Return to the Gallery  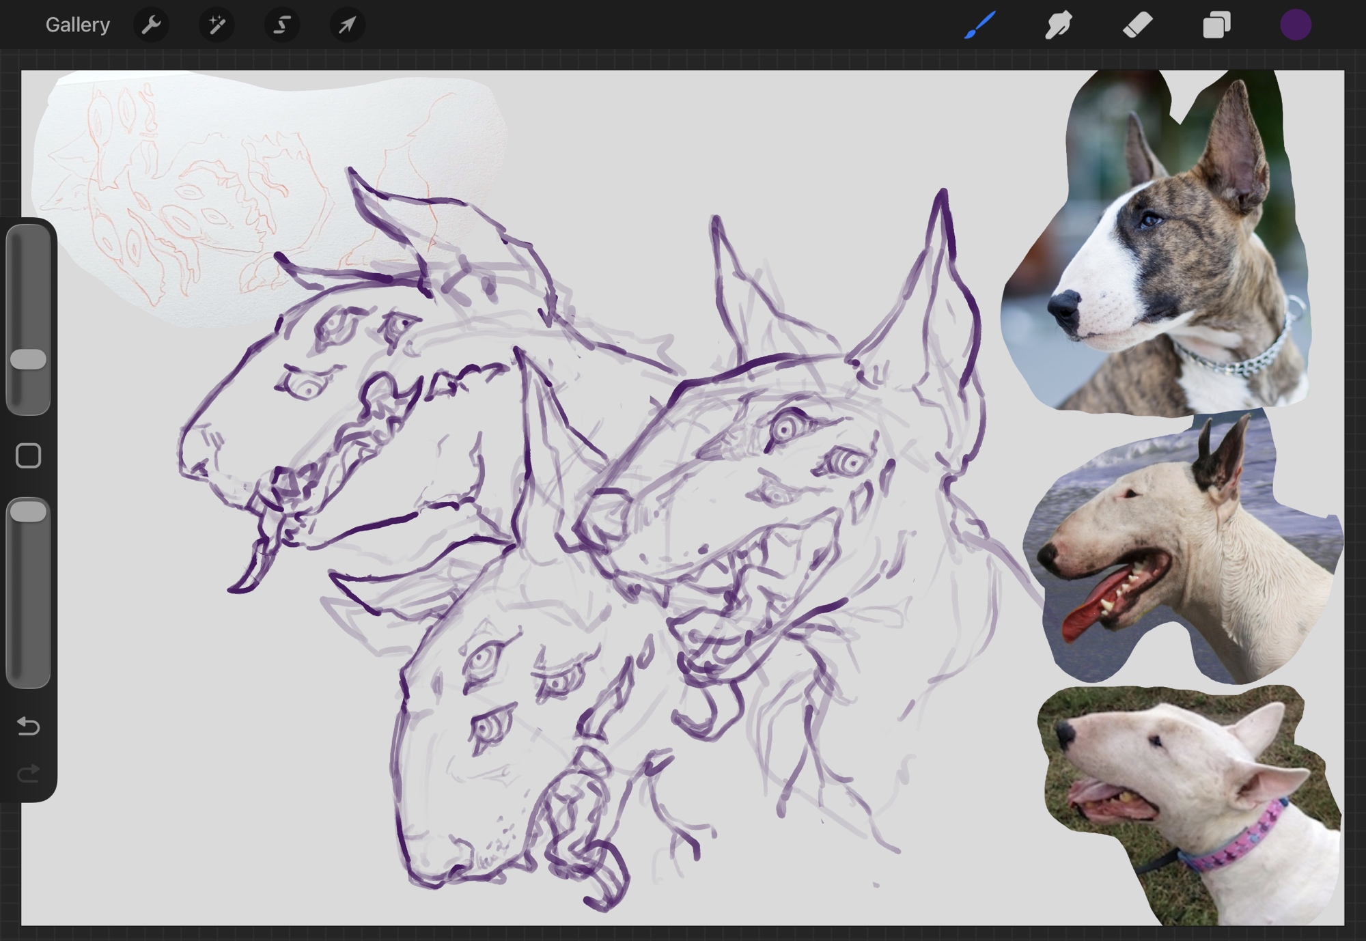77,25
